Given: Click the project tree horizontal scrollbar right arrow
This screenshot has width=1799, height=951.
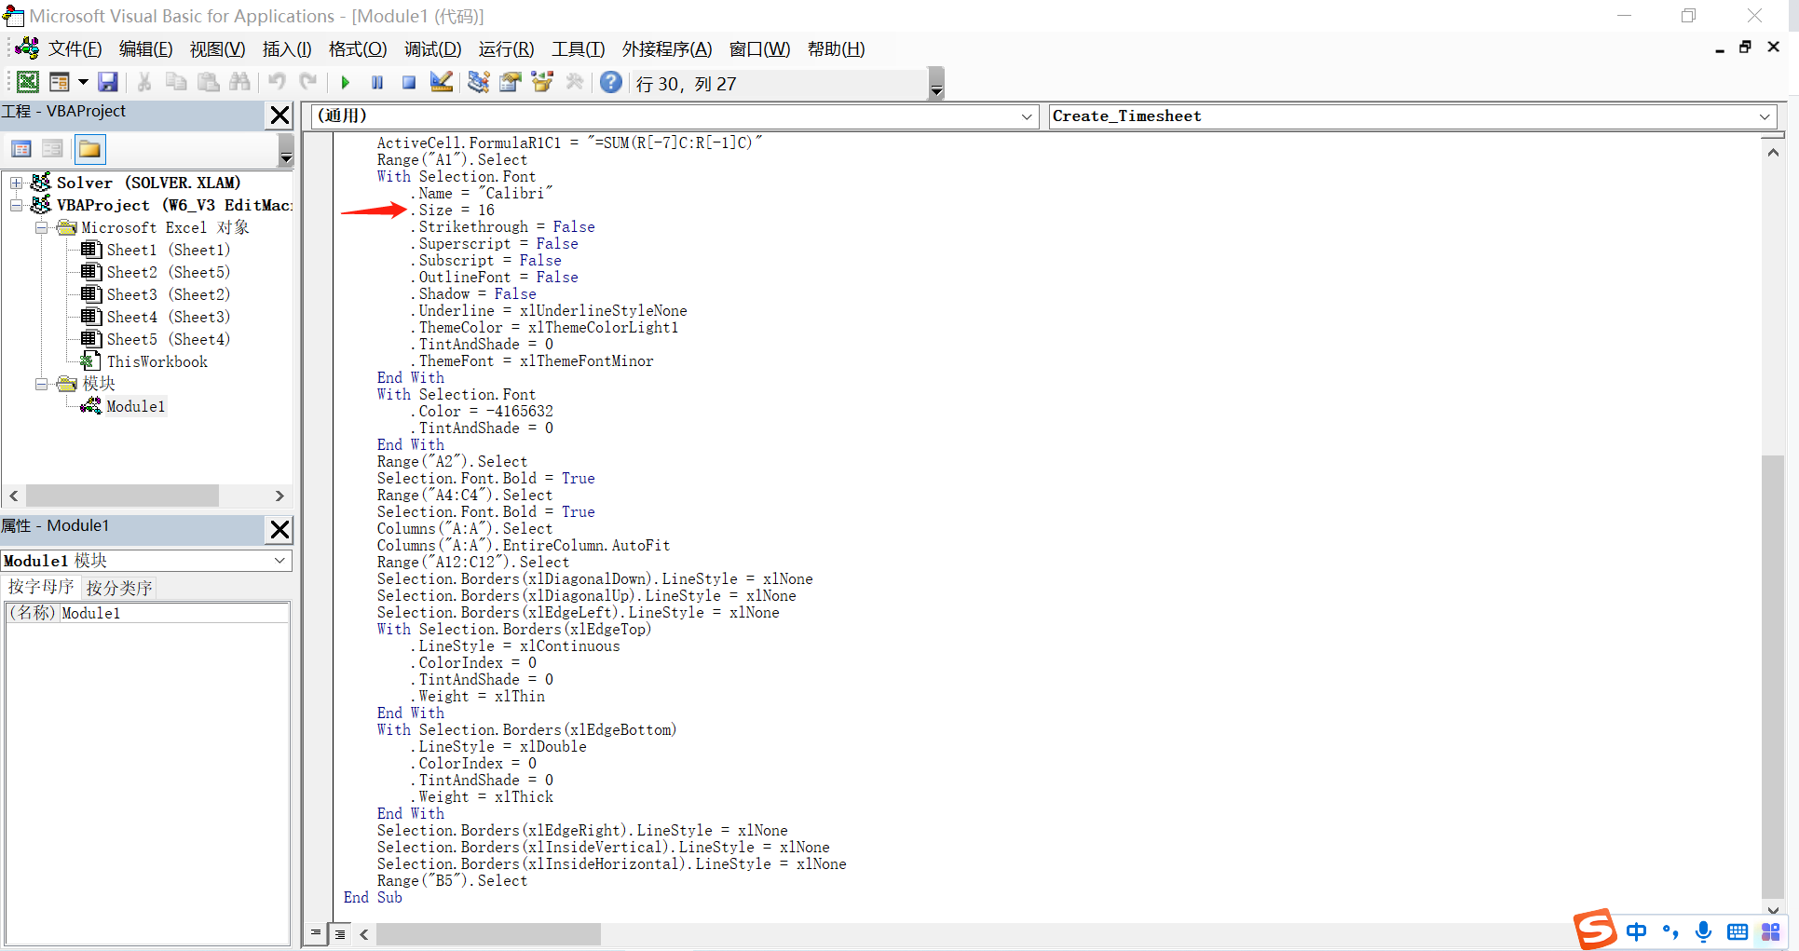Looking at the screenshot, I should pos(279,496).
